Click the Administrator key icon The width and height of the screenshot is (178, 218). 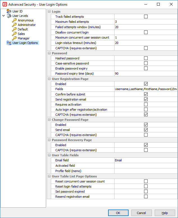tap(14, 25)
